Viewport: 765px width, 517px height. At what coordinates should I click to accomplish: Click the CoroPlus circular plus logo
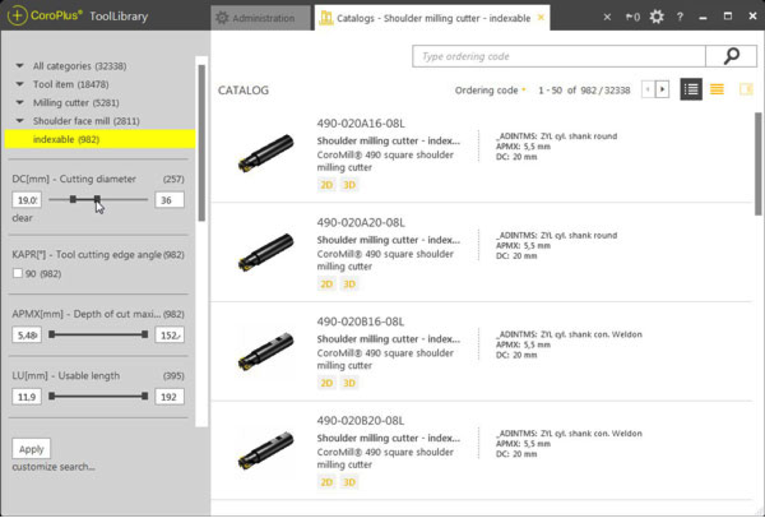(x=17, y=16)
